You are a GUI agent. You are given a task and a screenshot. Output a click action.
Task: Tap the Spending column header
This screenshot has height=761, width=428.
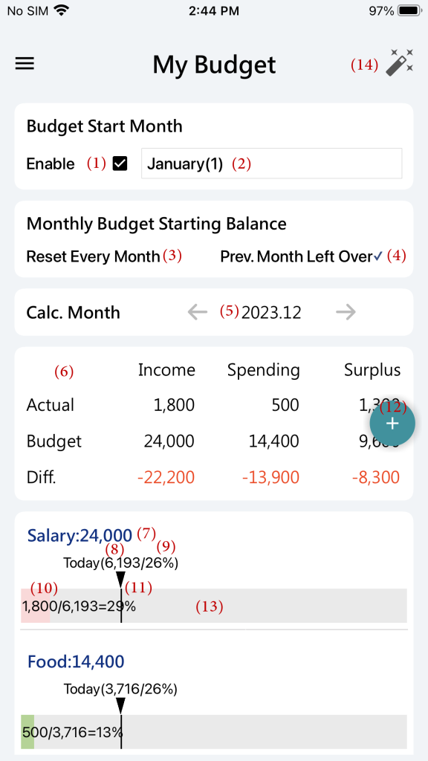264,371
